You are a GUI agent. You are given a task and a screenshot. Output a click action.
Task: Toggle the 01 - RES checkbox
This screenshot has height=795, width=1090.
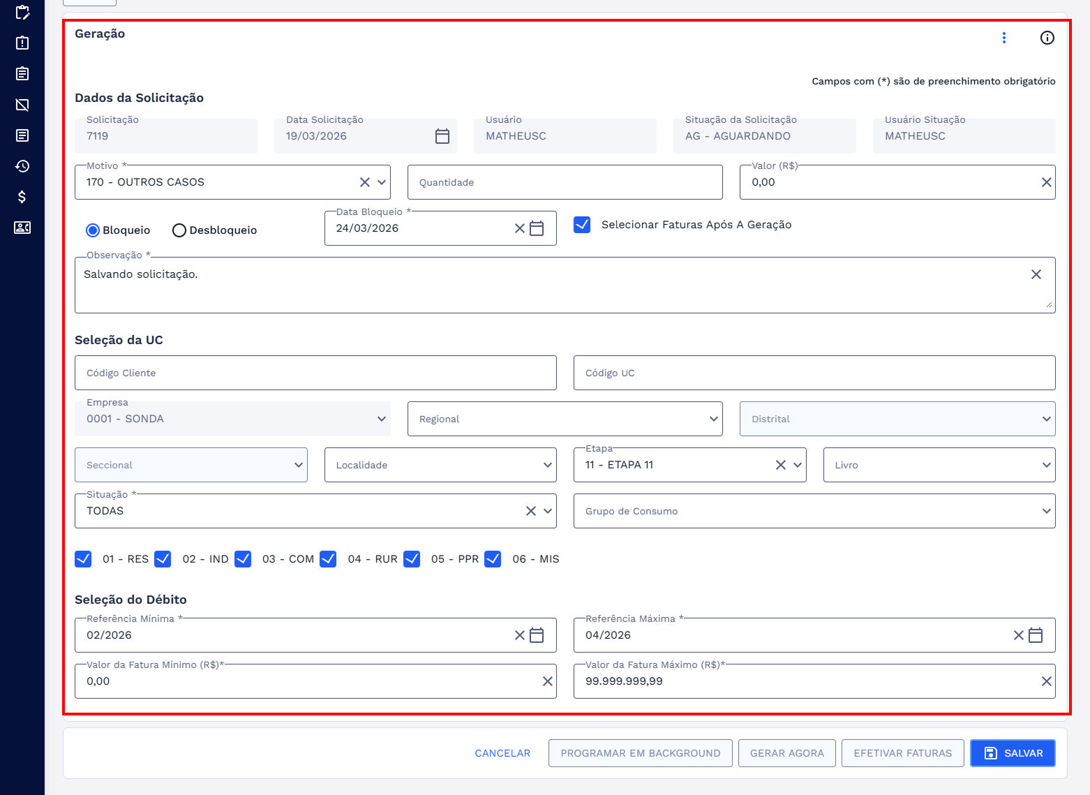pyautogui.click(x=83, y=559)
